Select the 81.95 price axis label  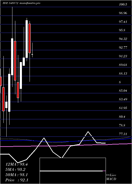(123, 108)
